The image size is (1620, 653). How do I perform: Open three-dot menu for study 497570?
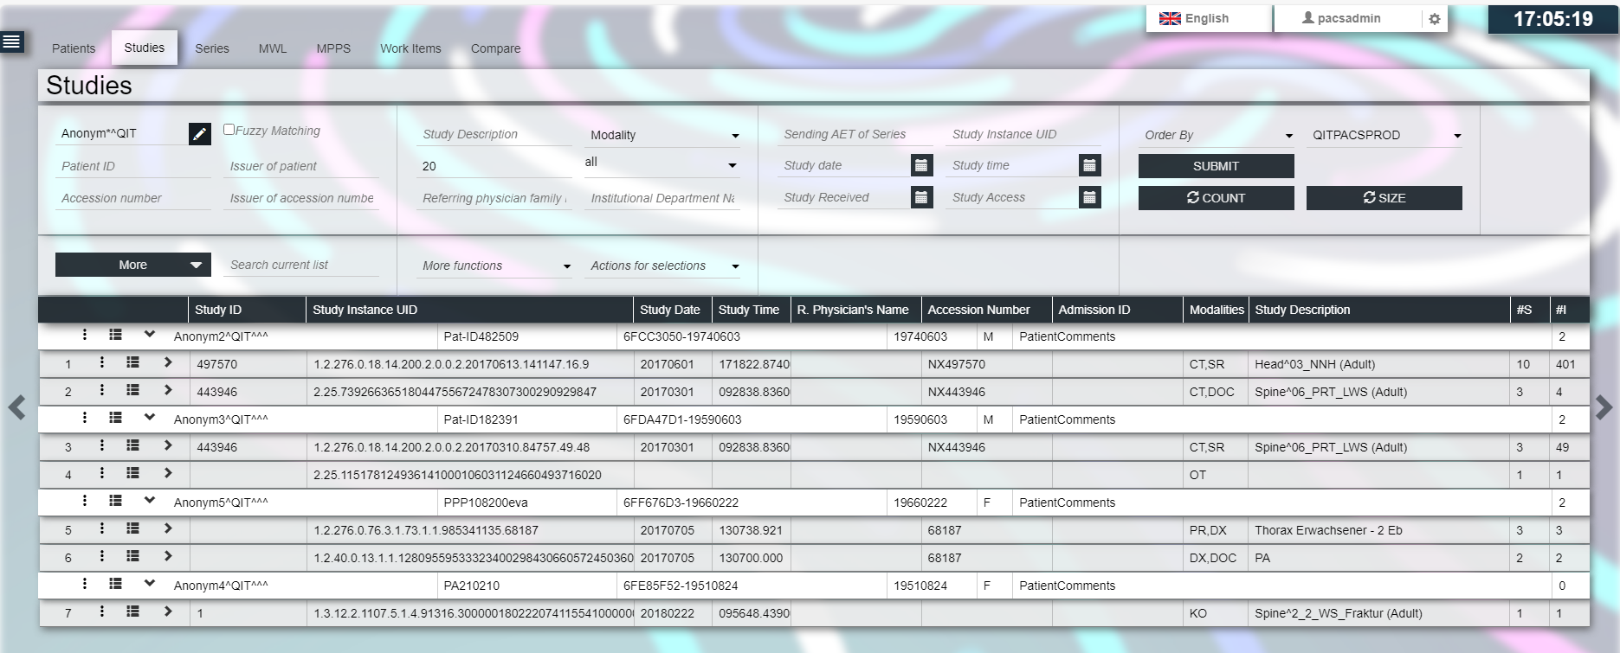click(102, 363)
